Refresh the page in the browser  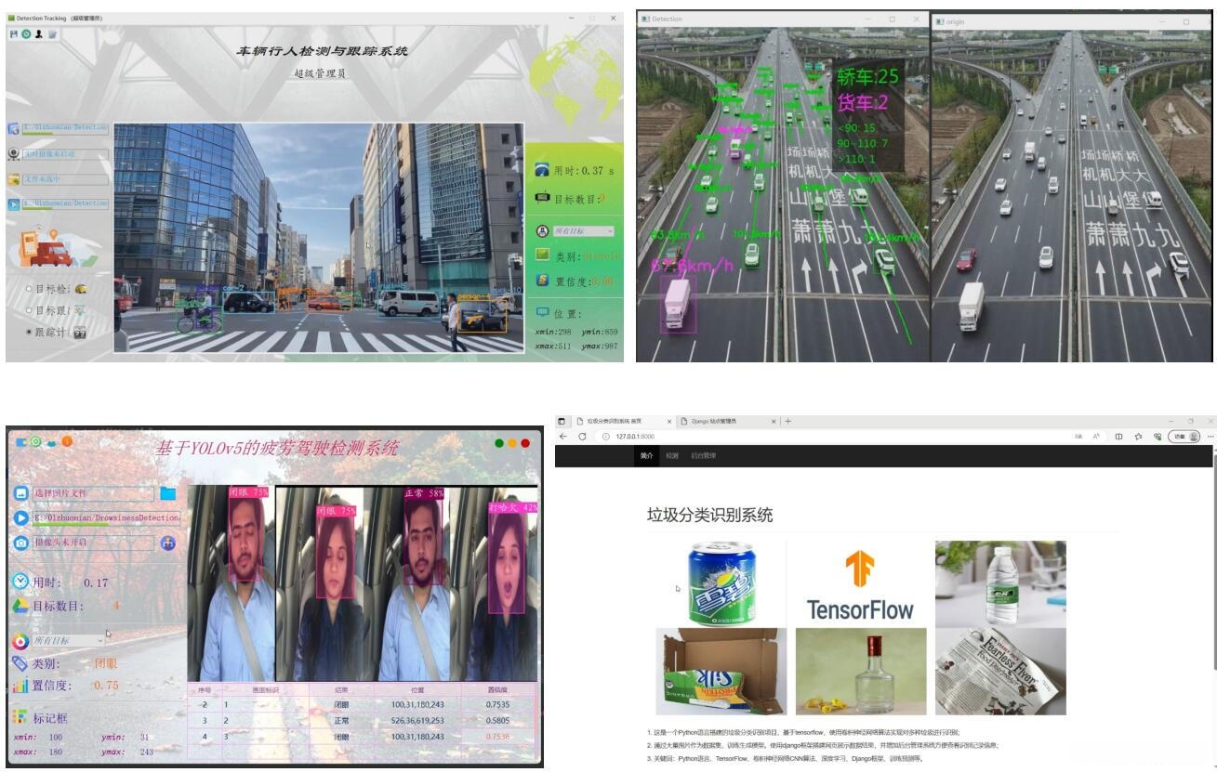pos(582,436)
